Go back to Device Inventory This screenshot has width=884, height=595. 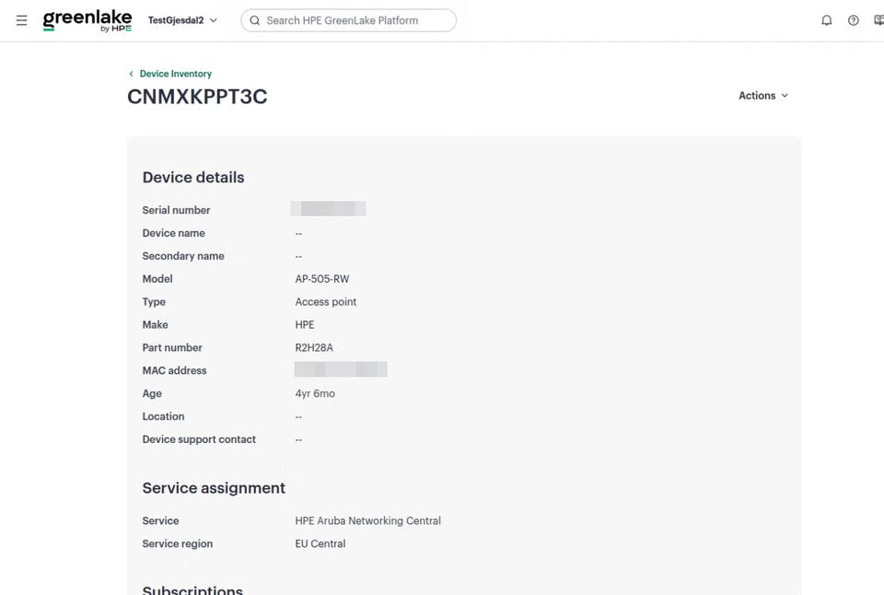pyautogui.click(x=175, y=74)
